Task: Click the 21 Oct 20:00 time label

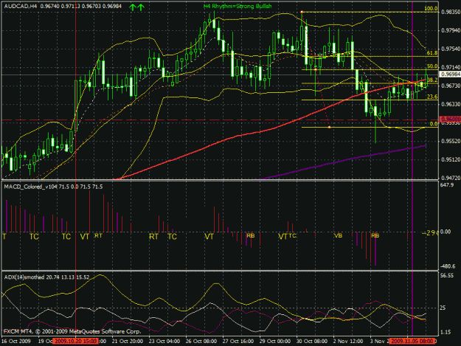Action: (x=128, y=342)
